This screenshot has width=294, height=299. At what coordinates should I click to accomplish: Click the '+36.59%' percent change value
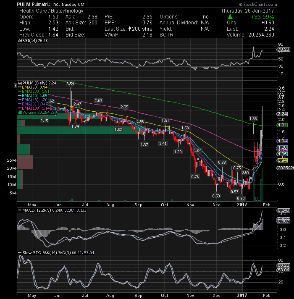point(262,17)
